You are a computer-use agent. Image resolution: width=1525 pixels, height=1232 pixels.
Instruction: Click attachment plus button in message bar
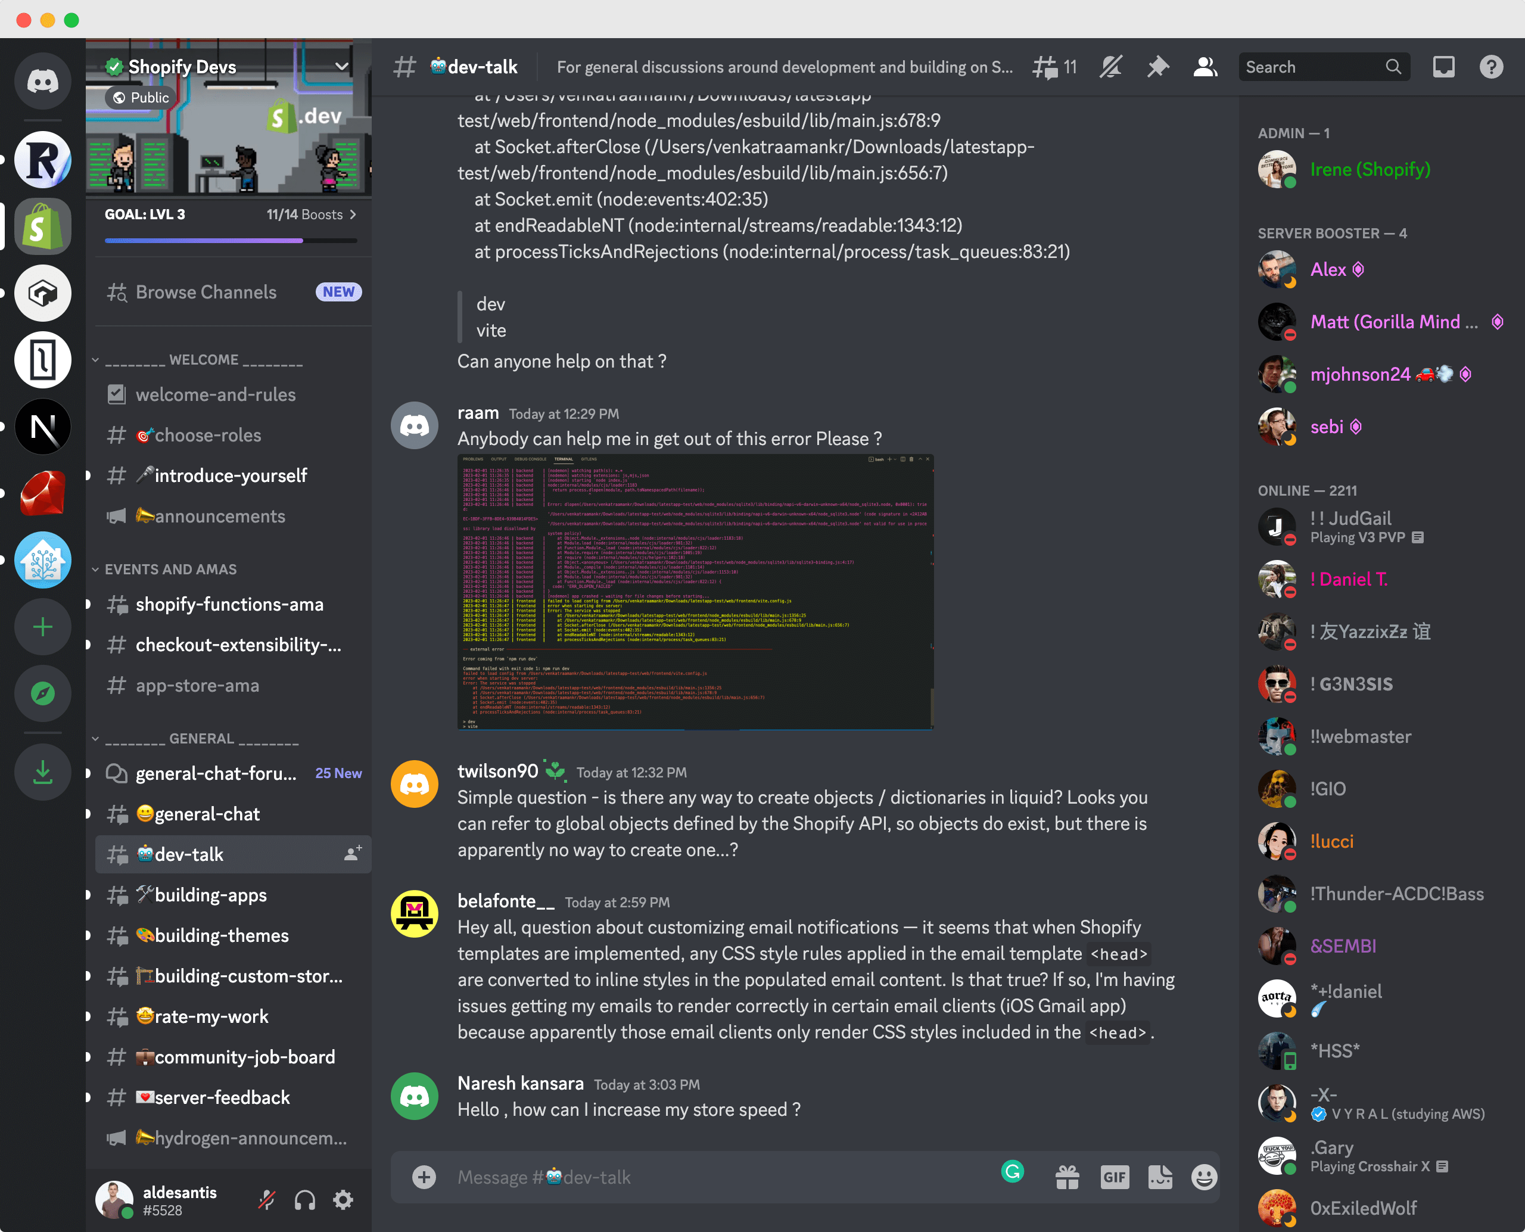pos(424,1177)
